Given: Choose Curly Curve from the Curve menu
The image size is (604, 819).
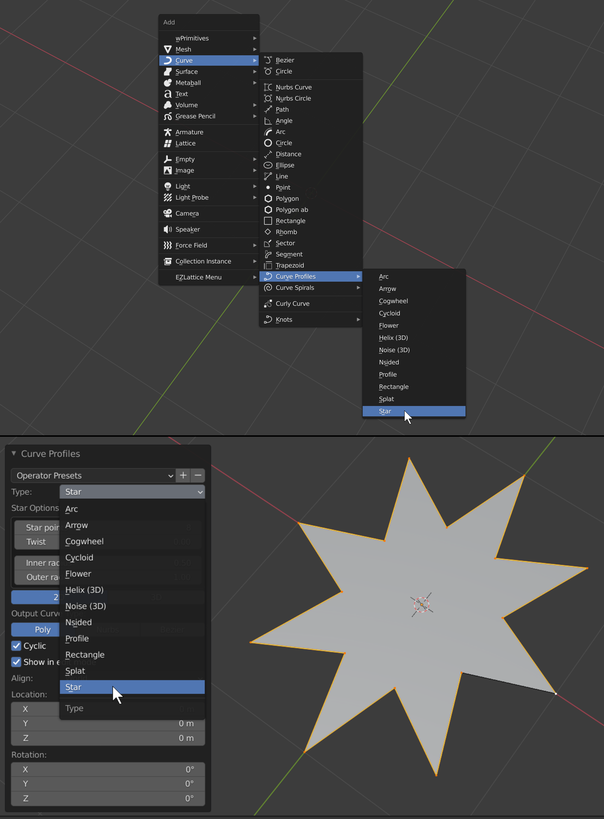Looking at the screenshot, I should point(293,304).
